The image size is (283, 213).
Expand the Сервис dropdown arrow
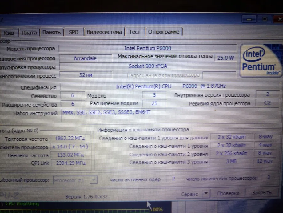(206, 194)
